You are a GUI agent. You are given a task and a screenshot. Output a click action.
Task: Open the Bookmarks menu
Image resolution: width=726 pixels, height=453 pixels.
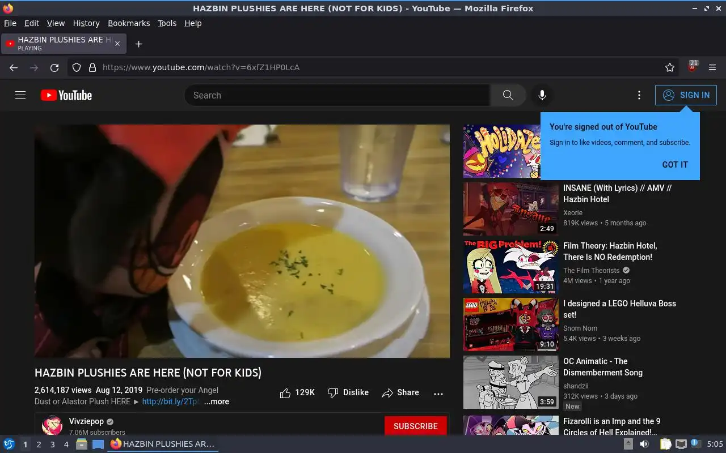(x=129, y=23)
